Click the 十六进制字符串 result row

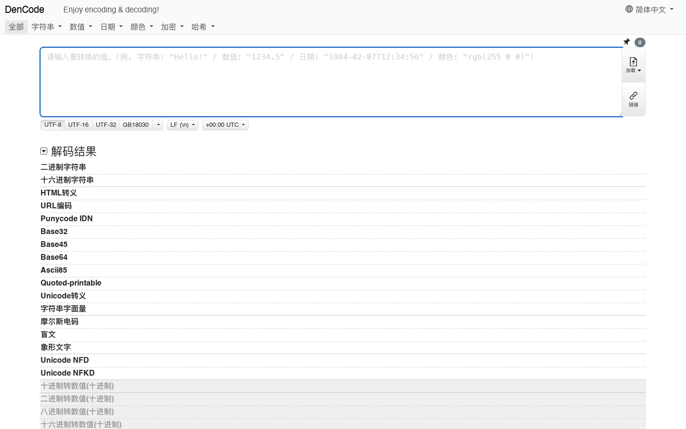(343, 180)
